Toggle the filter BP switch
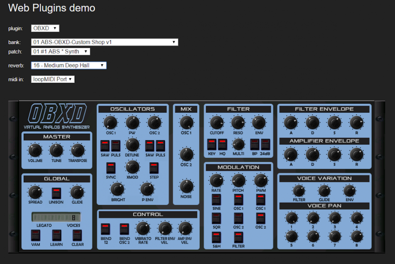395x264 pixels. point(255,144)
